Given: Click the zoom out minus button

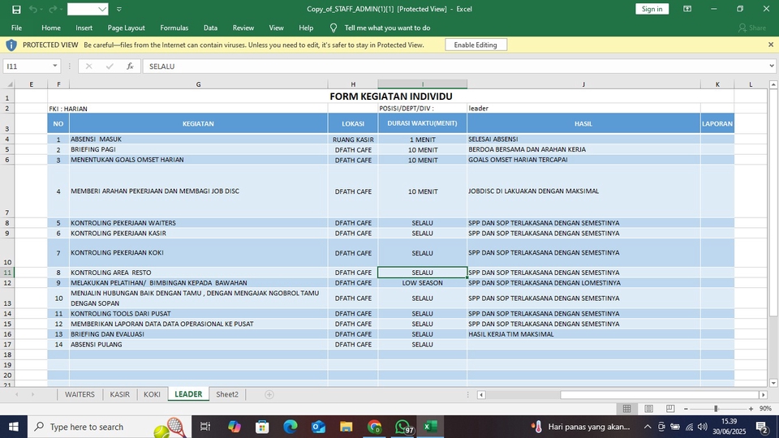Looking at the screenshot, I should pos(686,409).
